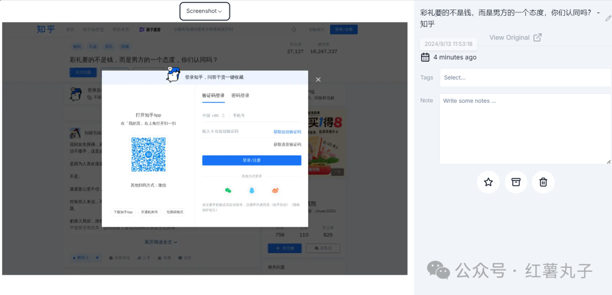This screenshot has height=295, width=612.
Task: Click the 知乎 logo in the page header
Action: click(x=46, y=29)
